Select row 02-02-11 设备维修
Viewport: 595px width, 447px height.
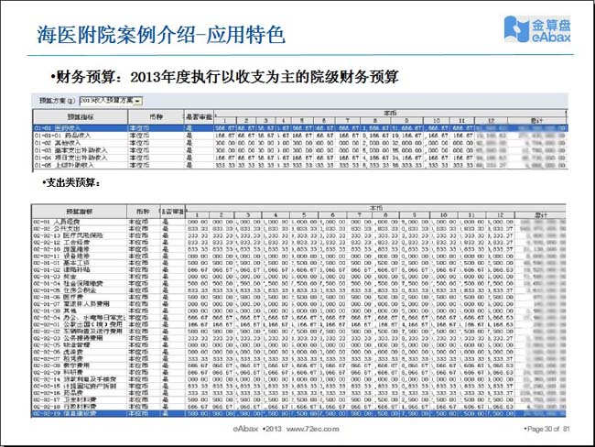298,256
